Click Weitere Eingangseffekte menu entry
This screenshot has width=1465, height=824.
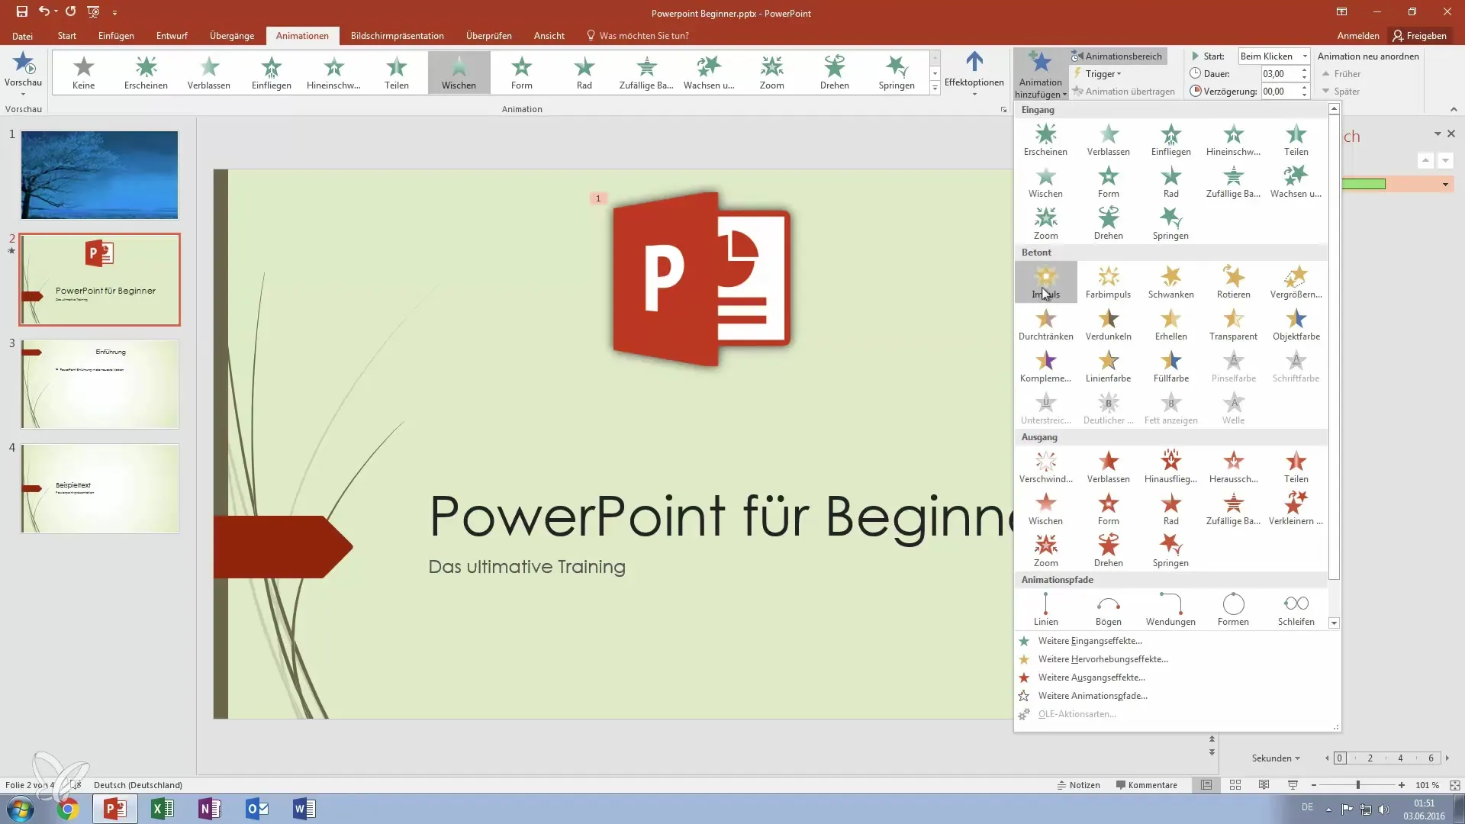(x=1090, y=641)
